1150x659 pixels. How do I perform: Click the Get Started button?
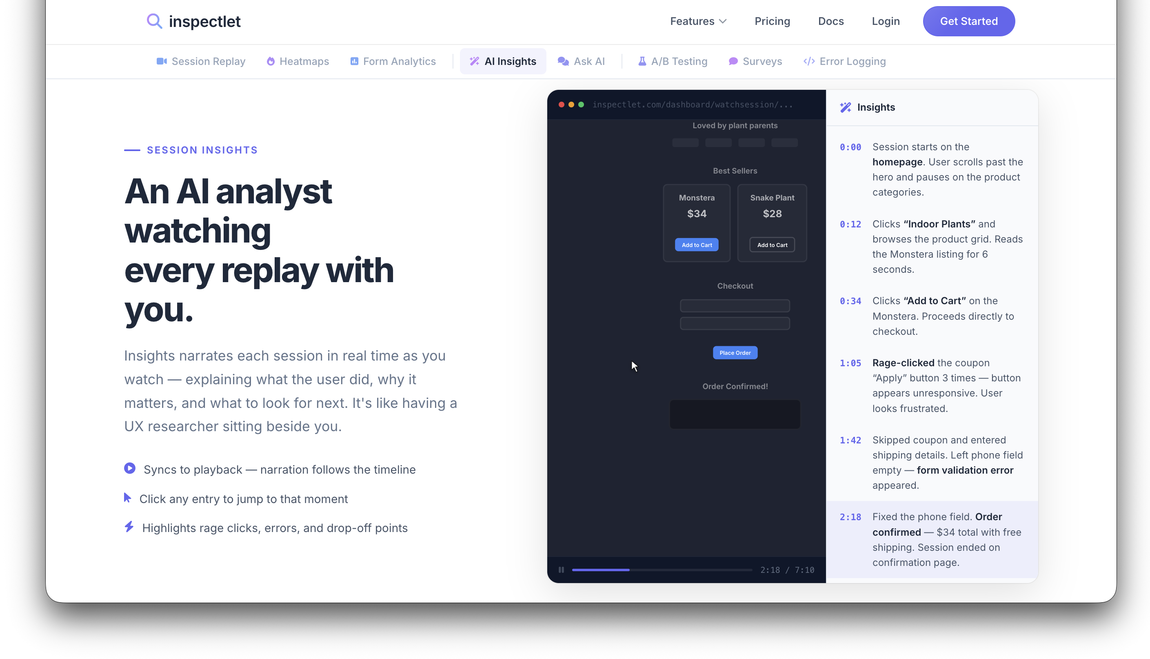tap(969, 21)
